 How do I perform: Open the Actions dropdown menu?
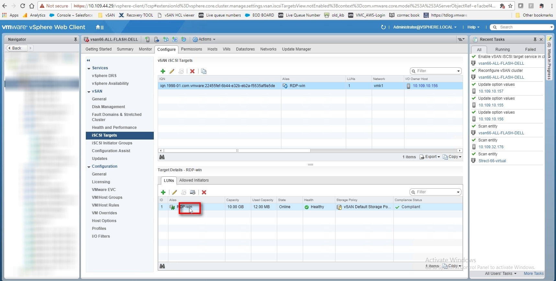click(204, 39)
